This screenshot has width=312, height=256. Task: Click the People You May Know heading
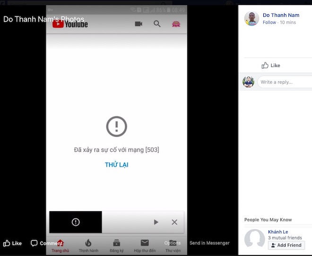click(x=268, y=220)
